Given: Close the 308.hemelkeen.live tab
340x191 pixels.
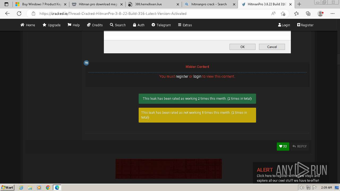Looking at the screenshot, I should coord(178,4).
